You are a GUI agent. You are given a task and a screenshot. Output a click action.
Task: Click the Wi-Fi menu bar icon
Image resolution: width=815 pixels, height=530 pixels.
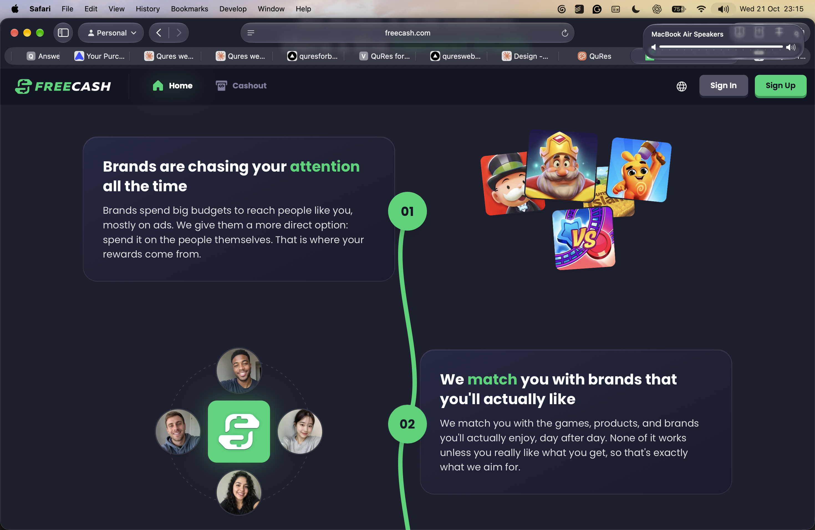(x=701, y=9)
